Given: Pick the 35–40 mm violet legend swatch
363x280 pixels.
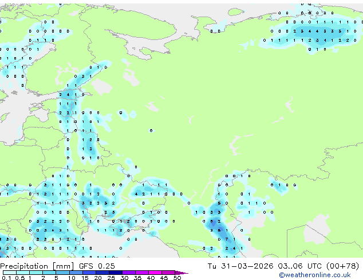Looking at the screenshot, I should pos(142,273).
